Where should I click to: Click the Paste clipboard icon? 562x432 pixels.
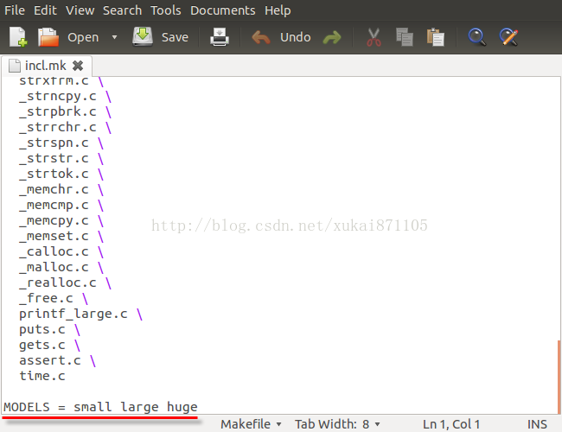436,37
